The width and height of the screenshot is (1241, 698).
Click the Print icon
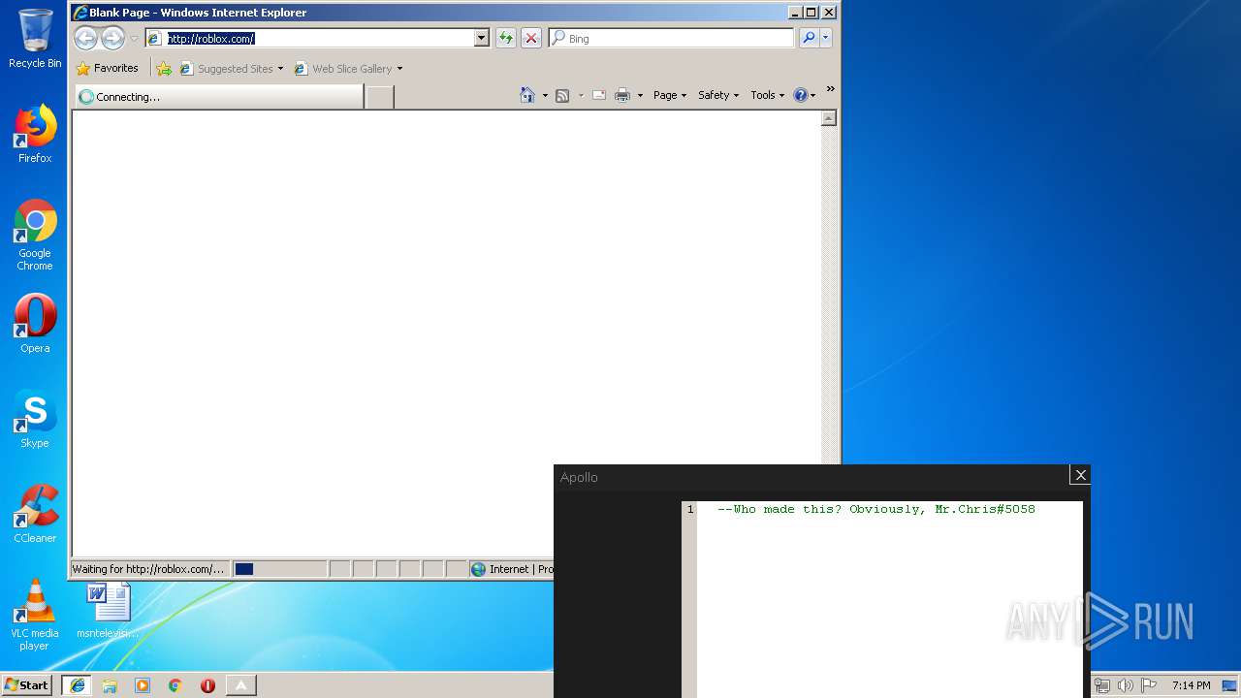[622, 95]
